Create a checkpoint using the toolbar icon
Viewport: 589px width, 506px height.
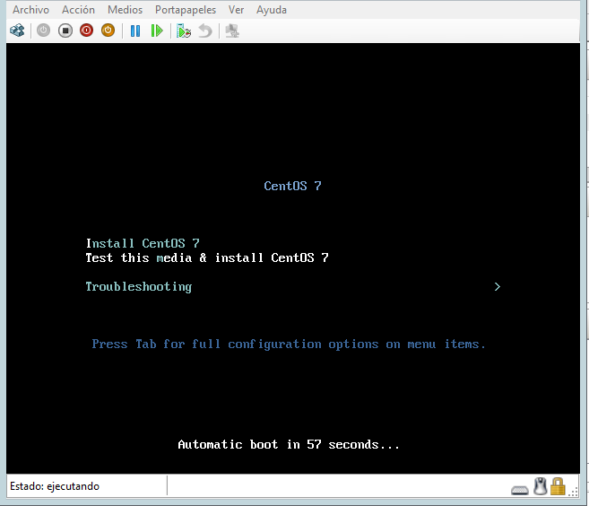[184, 31]
